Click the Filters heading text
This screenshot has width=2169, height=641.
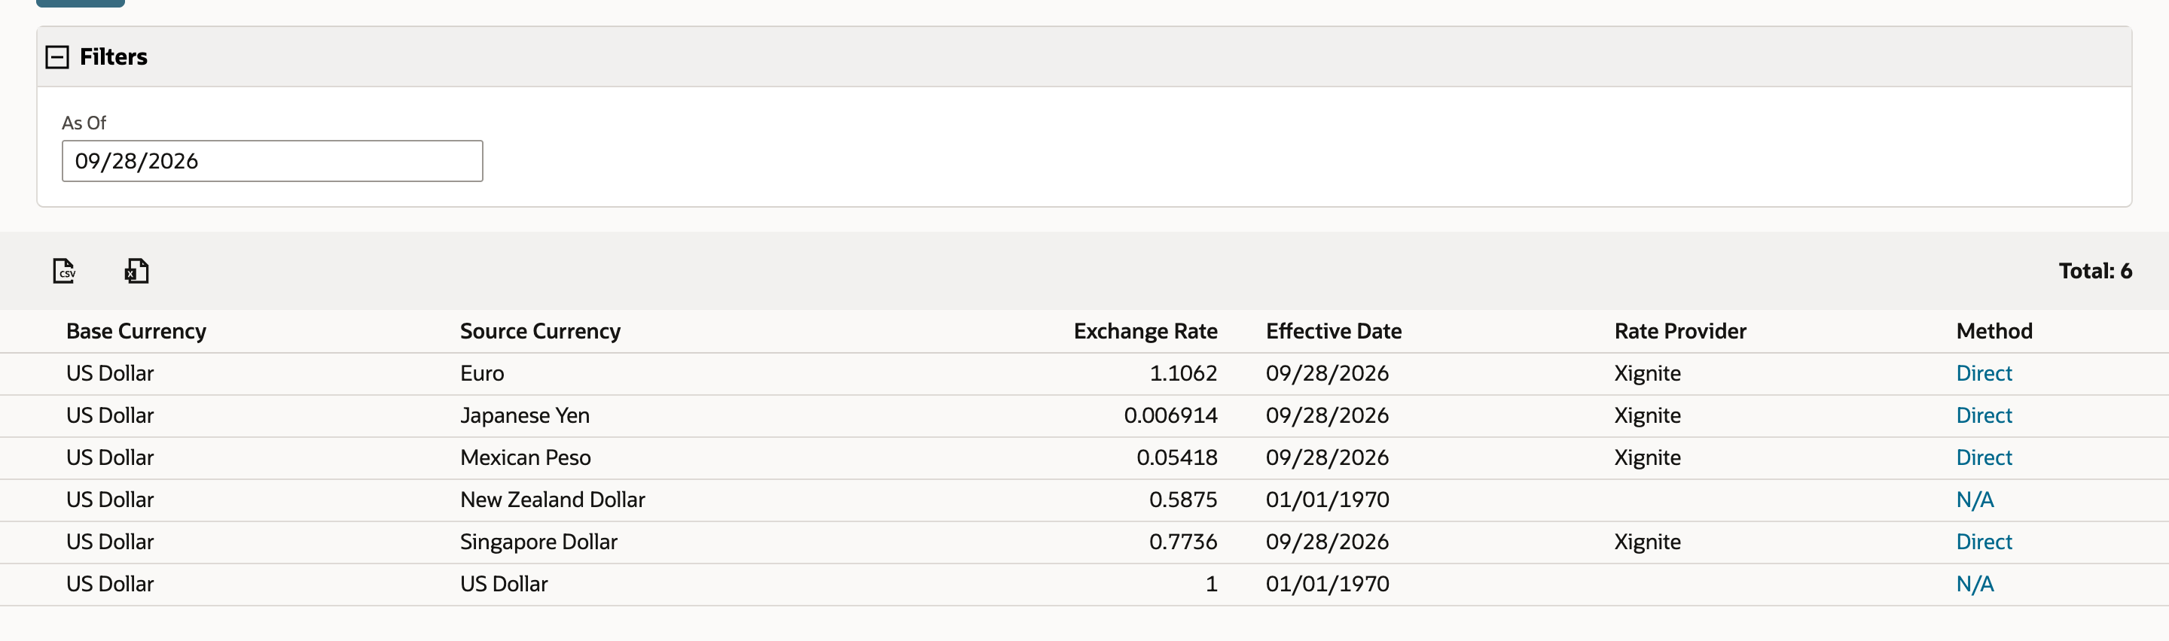[114, 57]
